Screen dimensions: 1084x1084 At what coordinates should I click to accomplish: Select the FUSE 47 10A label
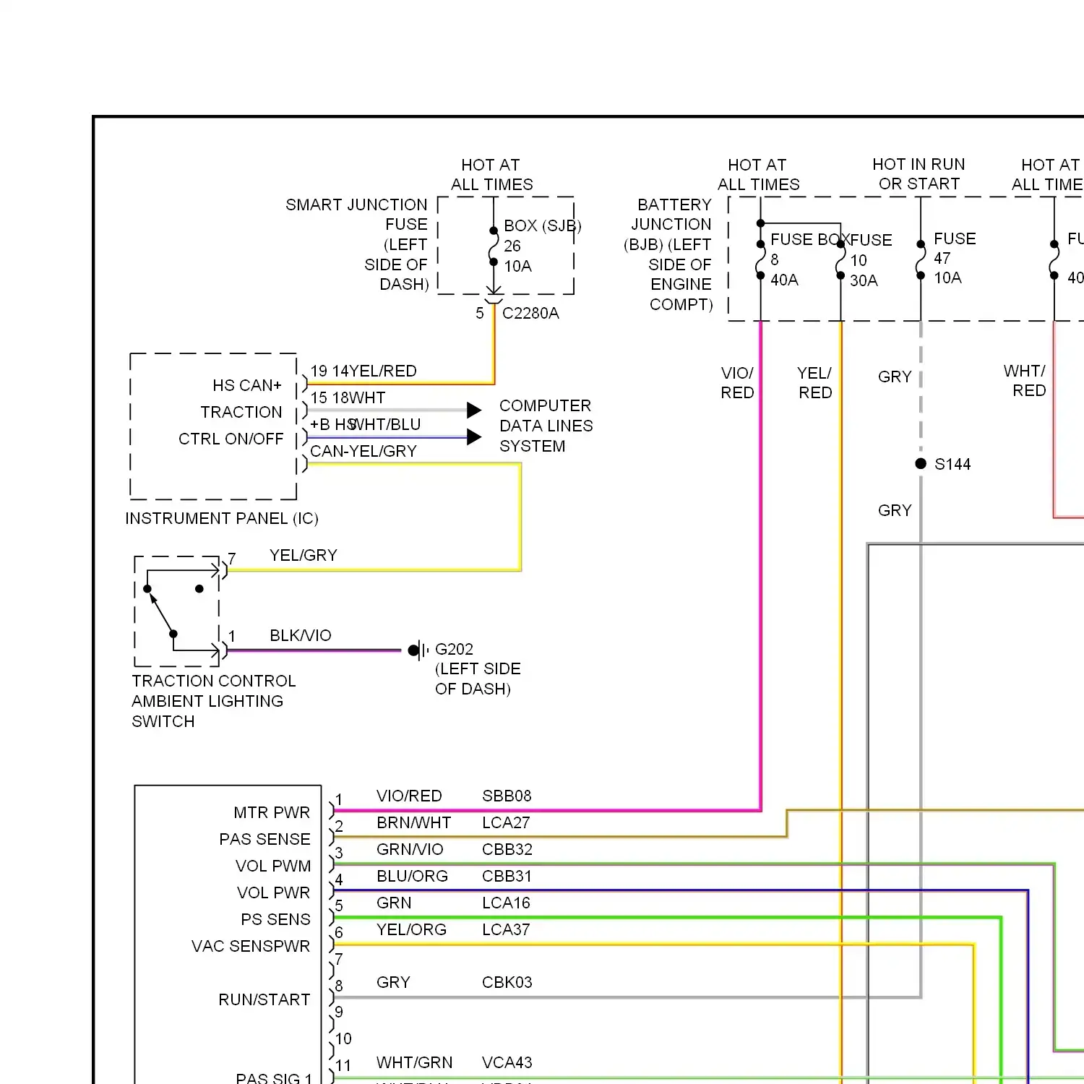[x=955, y=258]
